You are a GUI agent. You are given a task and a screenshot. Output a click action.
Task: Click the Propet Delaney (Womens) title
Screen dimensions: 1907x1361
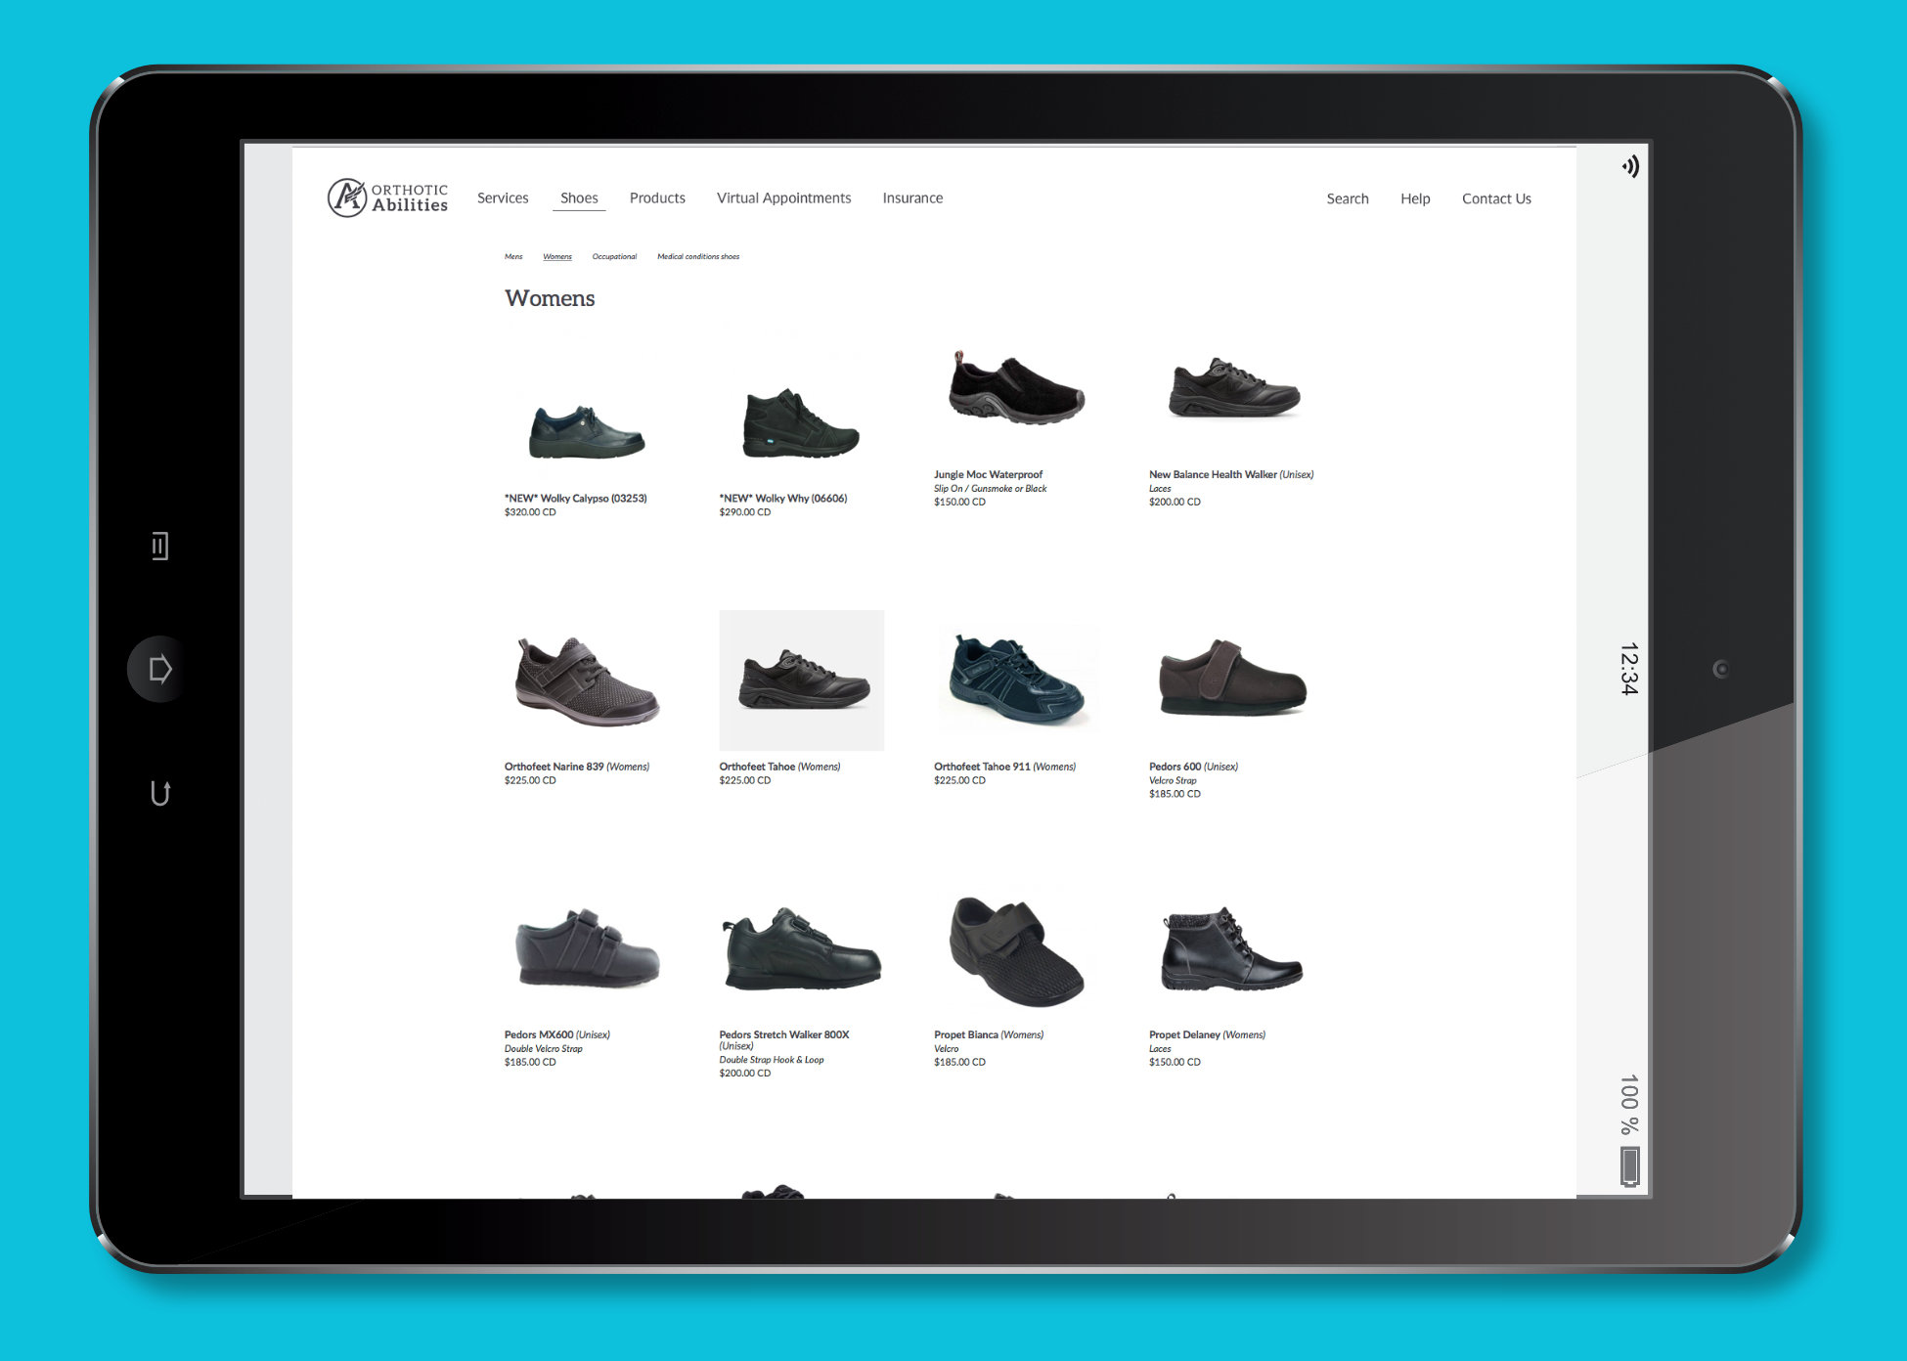[1207, 1034]
